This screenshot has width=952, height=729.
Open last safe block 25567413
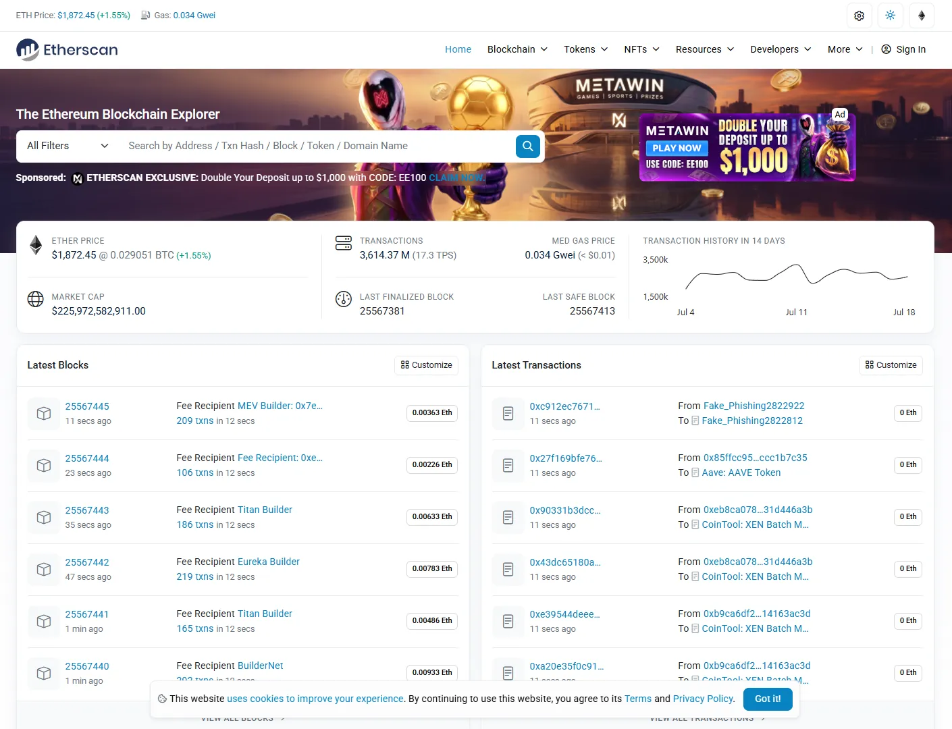(x=592, y=311)
